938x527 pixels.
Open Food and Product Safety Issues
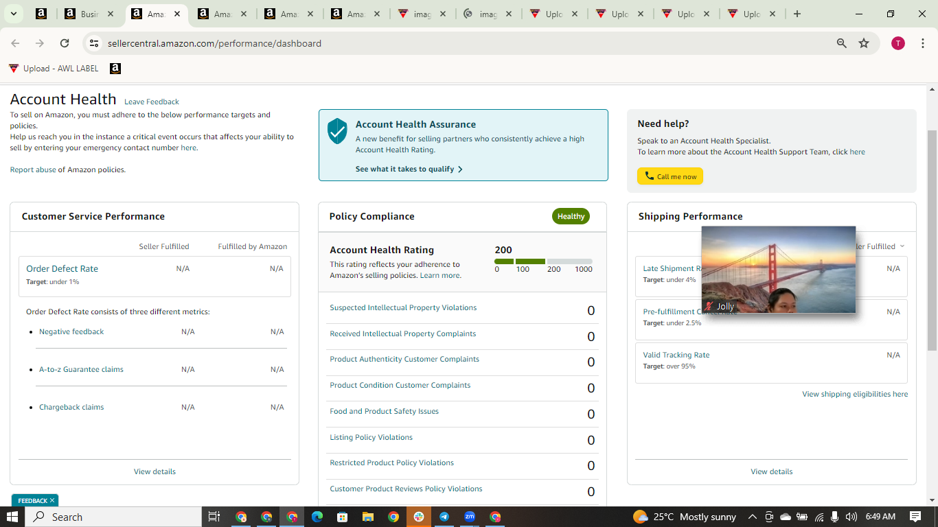tap(385, 411)
